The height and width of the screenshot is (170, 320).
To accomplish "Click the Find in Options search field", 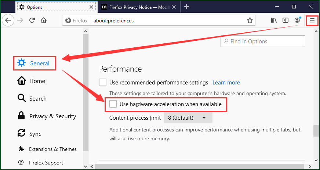I will 263,41.
